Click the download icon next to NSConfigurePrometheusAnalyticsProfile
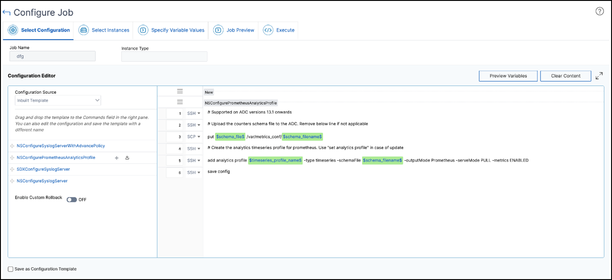612x280 pixels. (127, 158)
